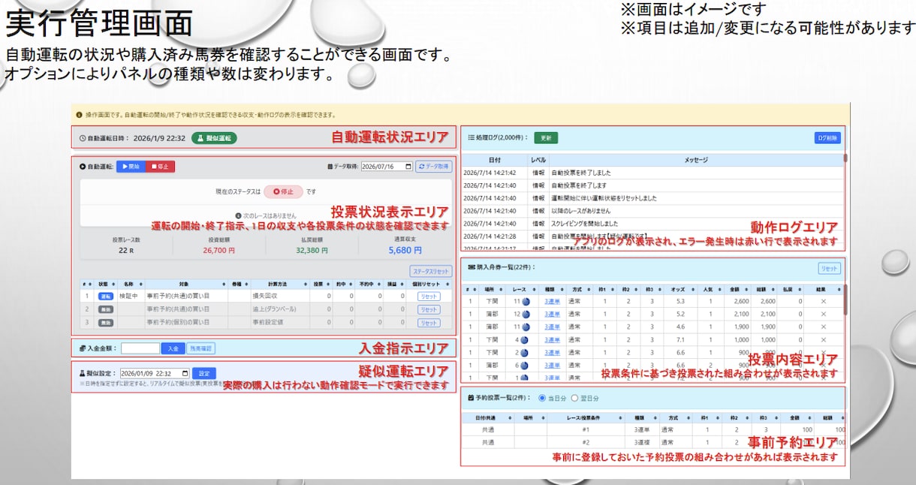Click the green 擬似運転 mode badge

click(x=214, y=138)
